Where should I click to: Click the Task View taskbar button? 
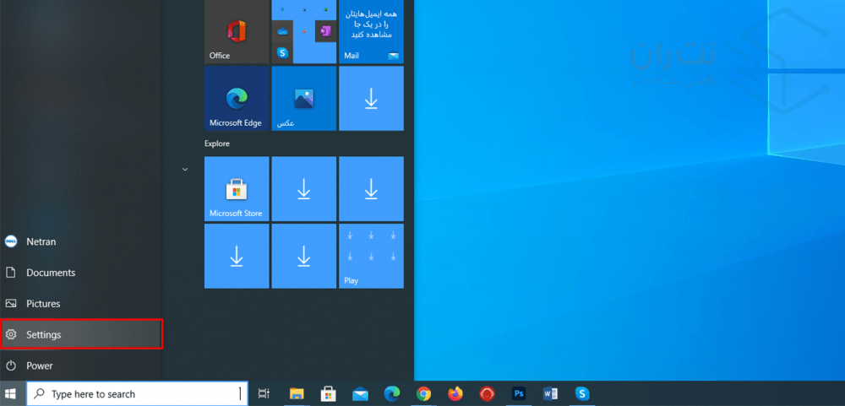pos(264,393)
